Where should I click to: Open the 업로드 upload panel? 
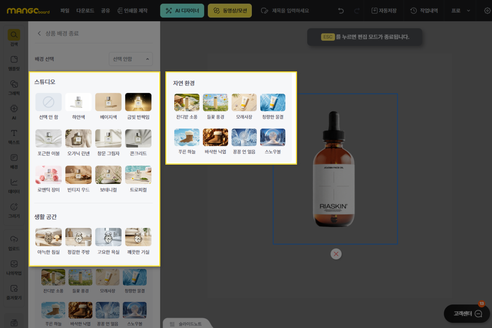(14, 243)
